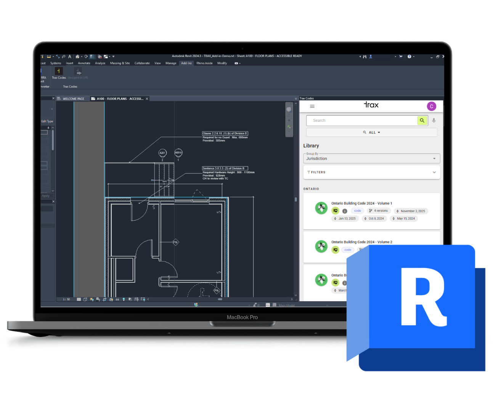The width and height of the screenshot is (493, 413).
Task: Toggle Show Crop Region icon in view bar
Action: (111, 299)
